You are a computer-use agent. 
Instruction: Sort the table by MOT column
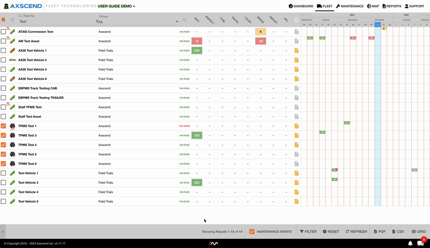197,20
